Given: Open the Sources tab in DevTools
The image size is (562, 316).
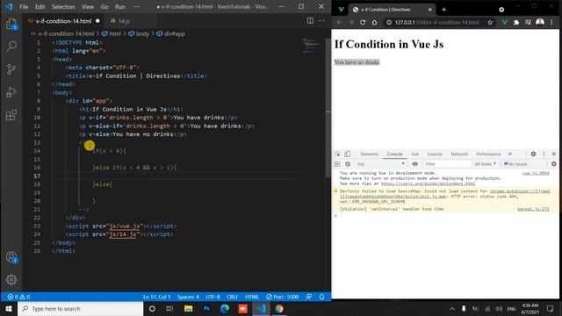Looking at the screenshot, I should (435, 154).
